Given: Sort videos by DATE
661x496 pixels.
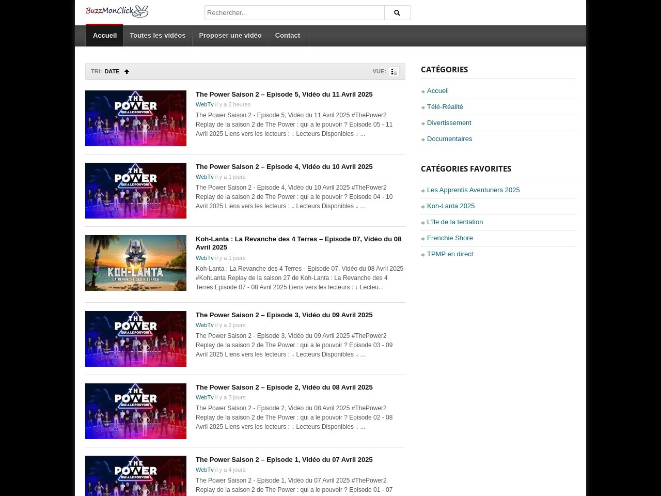Looking at the screenshot, I should 112,72.
